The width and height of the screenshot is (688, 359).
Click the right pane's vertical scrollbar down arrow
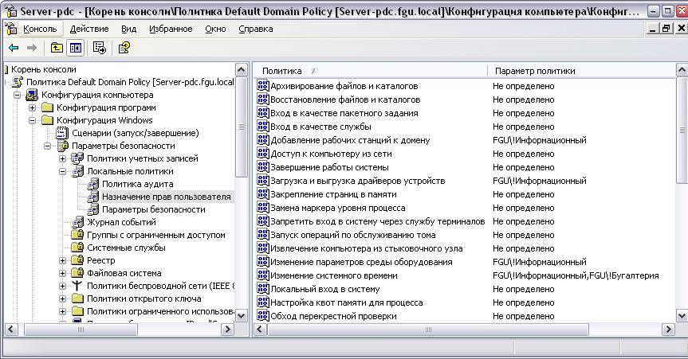(682, 314)
